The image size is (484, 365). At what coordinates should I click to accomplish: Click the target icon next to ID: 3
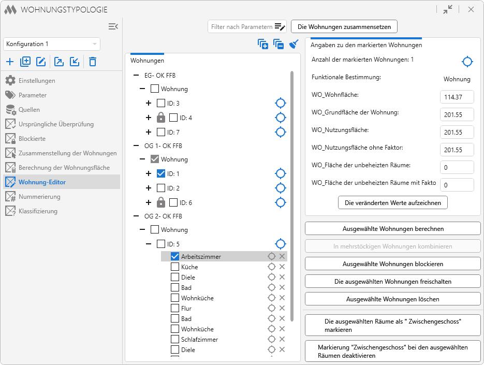click(280, 103)
